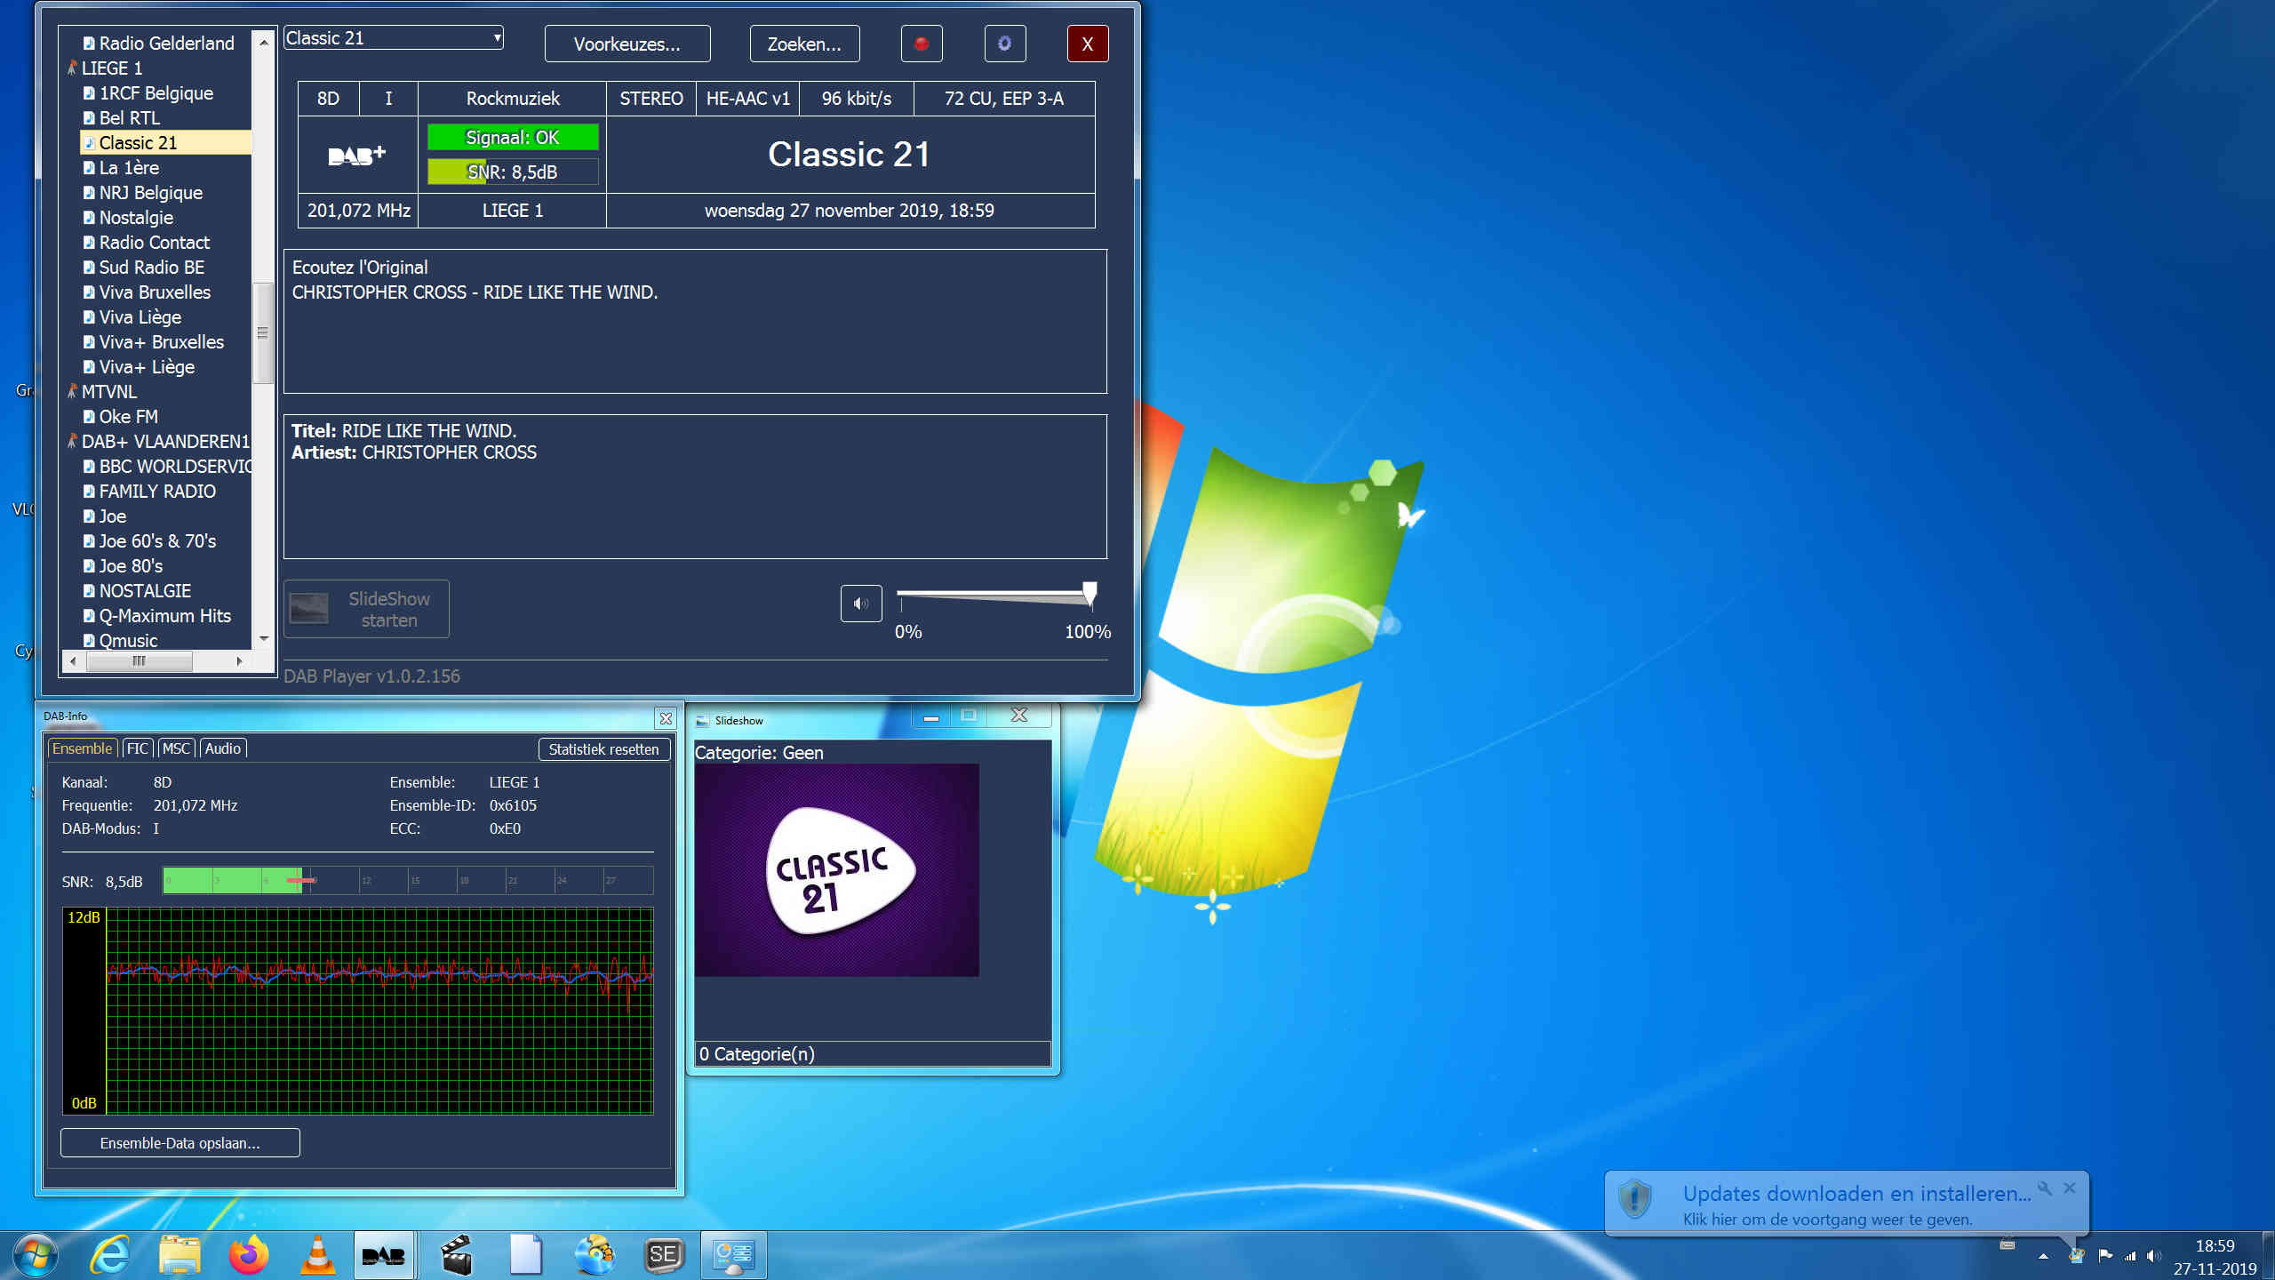This screenshot has height=1280, width=2275.
Task: Select Joe 80's station
Action: click(131, 565)
